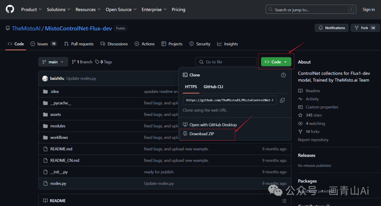Image resolution: width=381 pixels, height=206 pixels.
Task: Open the assets folder
Action: tap(56, 114)
